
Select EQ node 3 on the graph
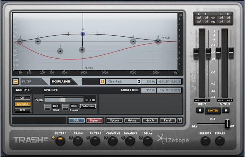pyautogui.click(x=60, y=51)
